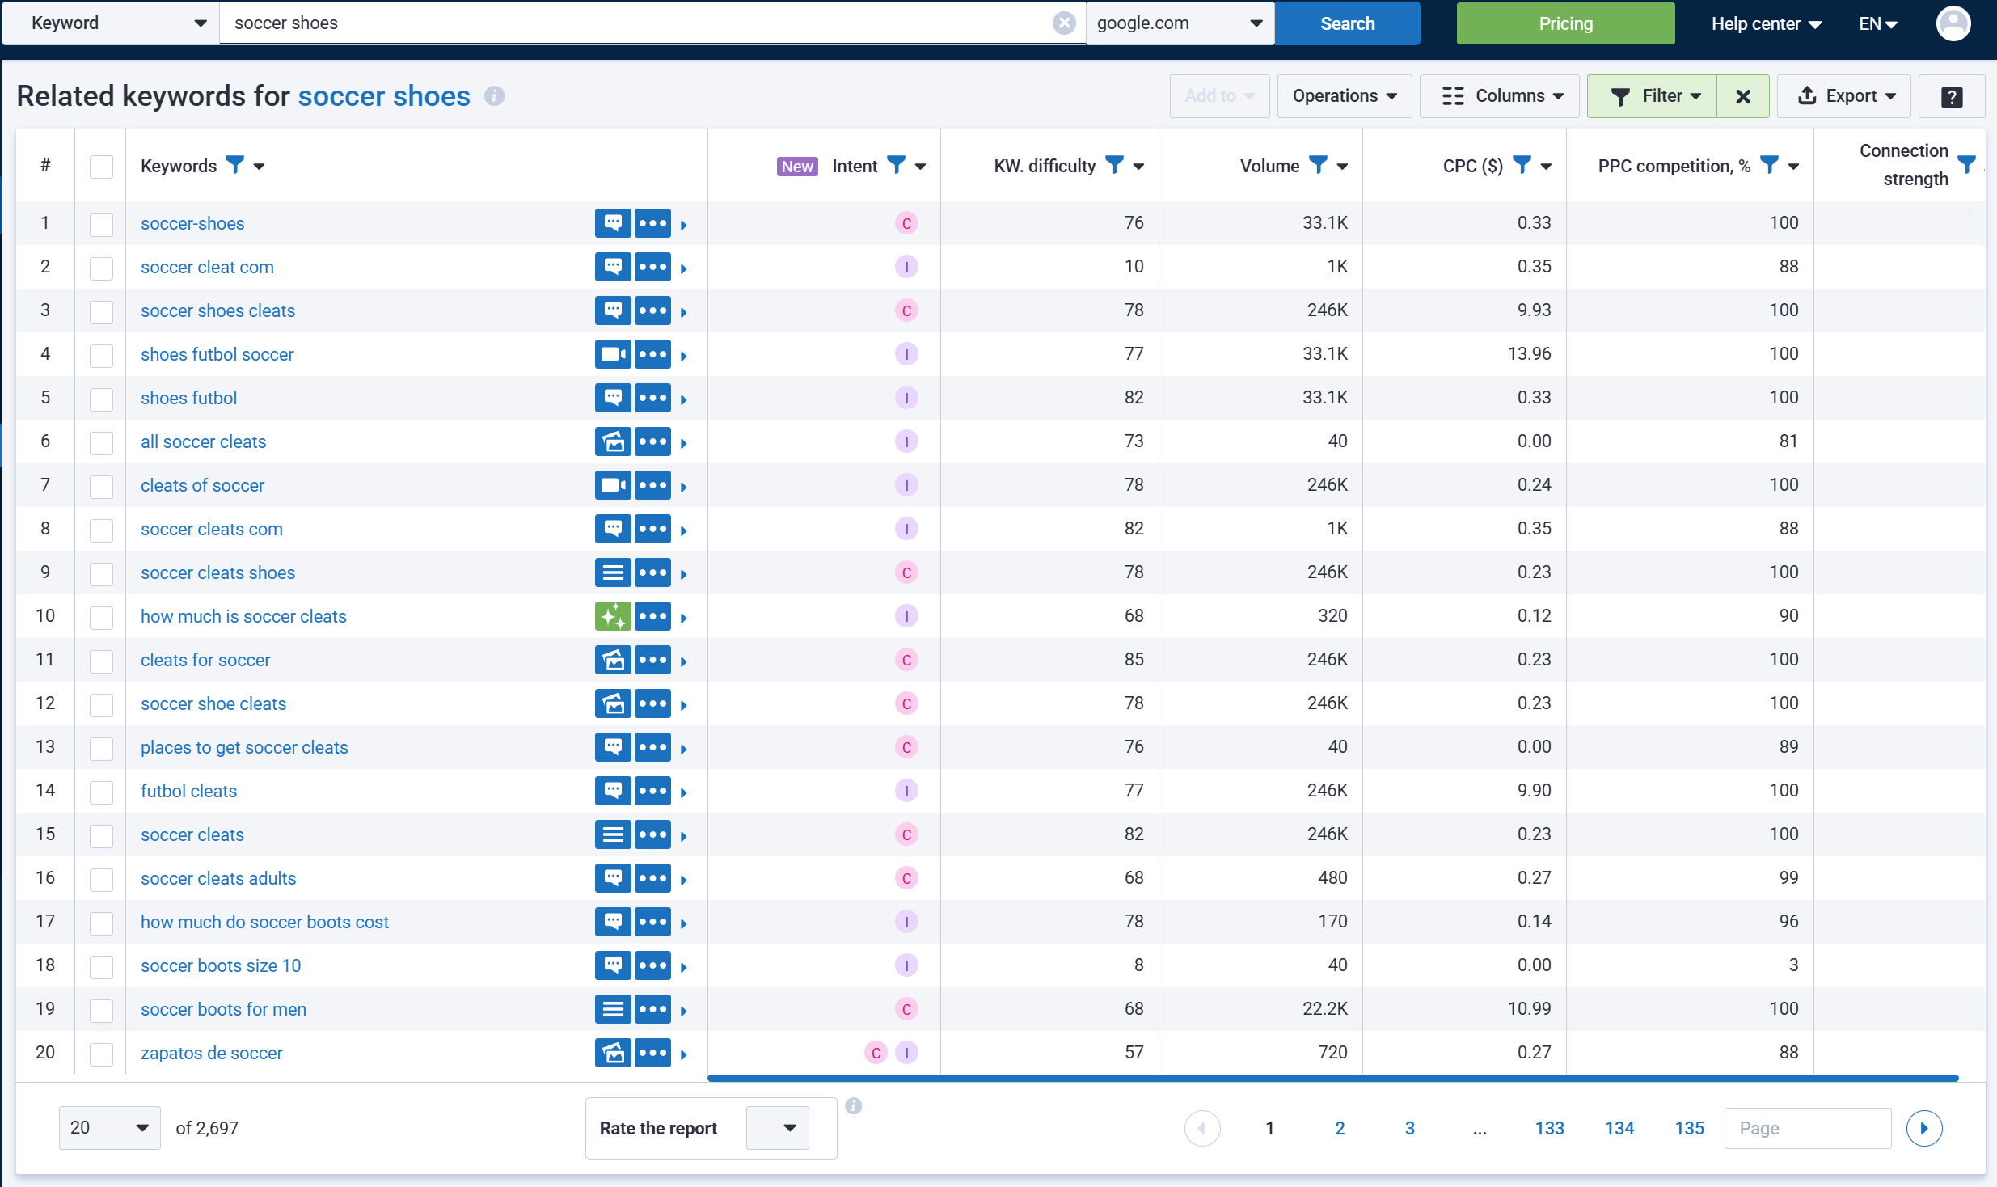The height and width of the screenshot is (1187, 1997).
Task: Open the KW difficulty filter icon
Action: [1115, 165]
